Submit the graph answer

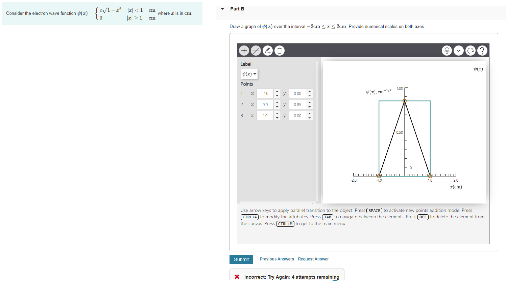coord(241,259)
